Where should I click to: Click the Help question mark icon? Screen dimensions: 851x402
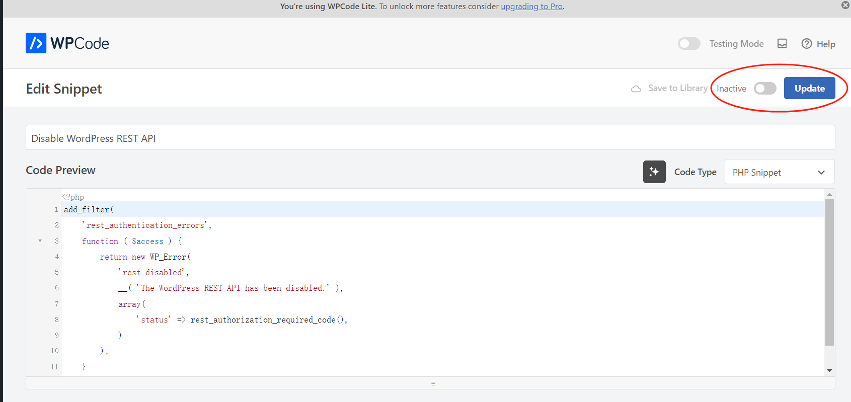(x=807, y=44)
